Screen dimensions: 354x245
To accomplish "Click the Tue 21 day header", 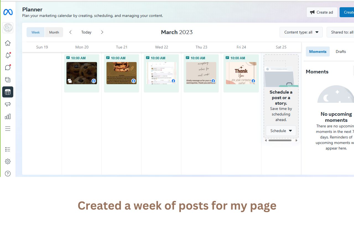I will [122, 47].
